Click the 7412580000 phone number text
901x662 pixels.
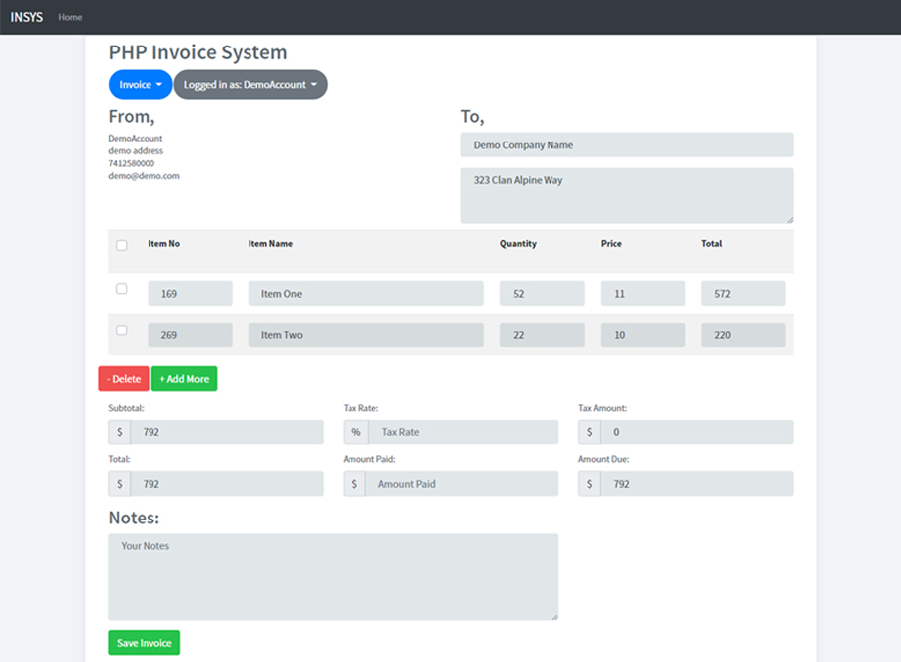coord(131,163)
